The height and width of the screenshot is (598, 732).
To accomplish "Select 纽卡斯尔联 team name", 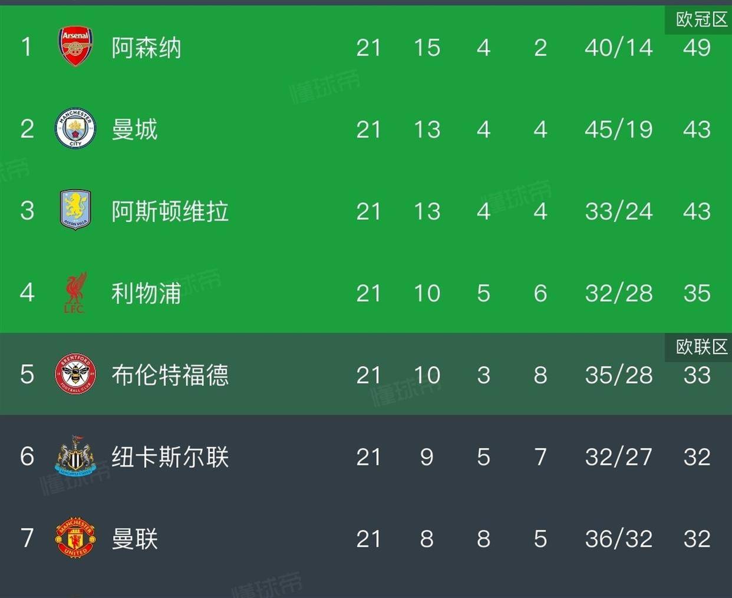I will click(170, 457).
